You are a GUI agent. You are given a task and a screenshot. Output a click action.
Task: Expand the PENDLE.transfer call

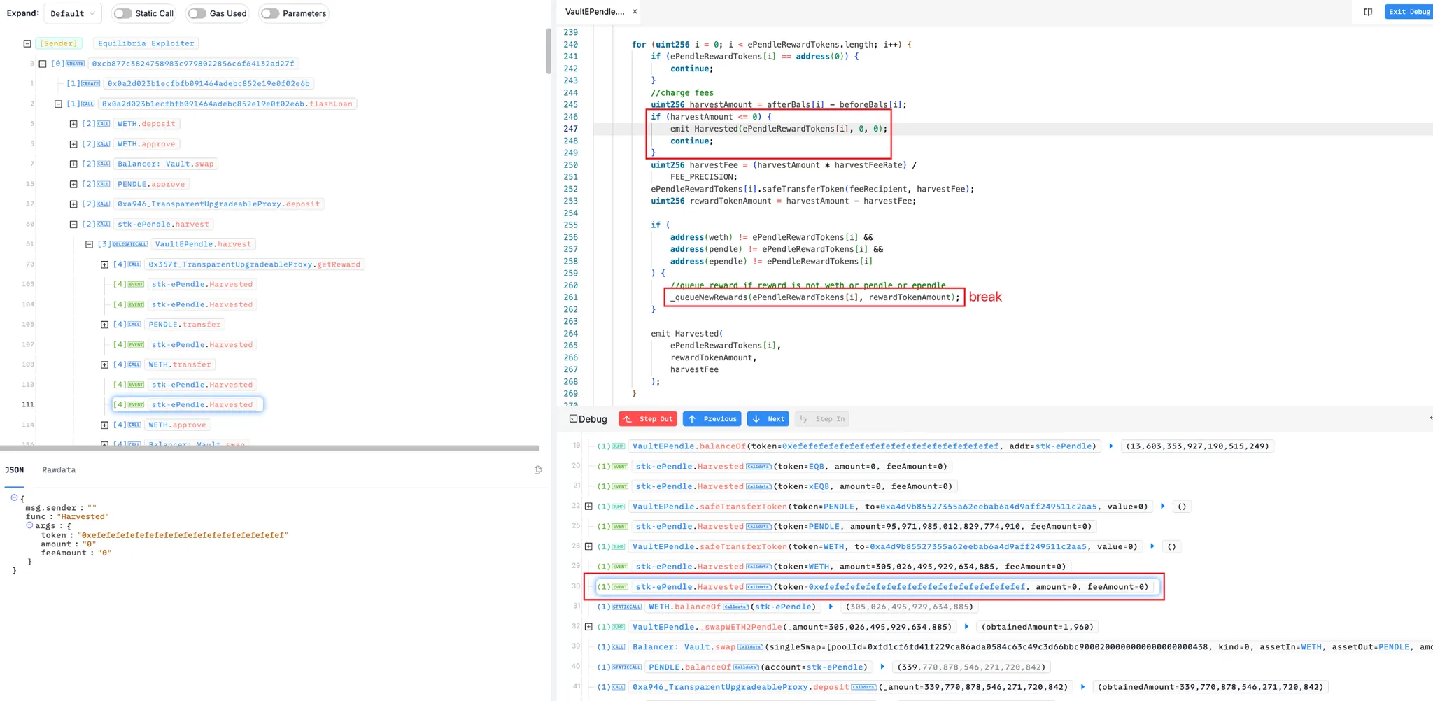(104, 325)
